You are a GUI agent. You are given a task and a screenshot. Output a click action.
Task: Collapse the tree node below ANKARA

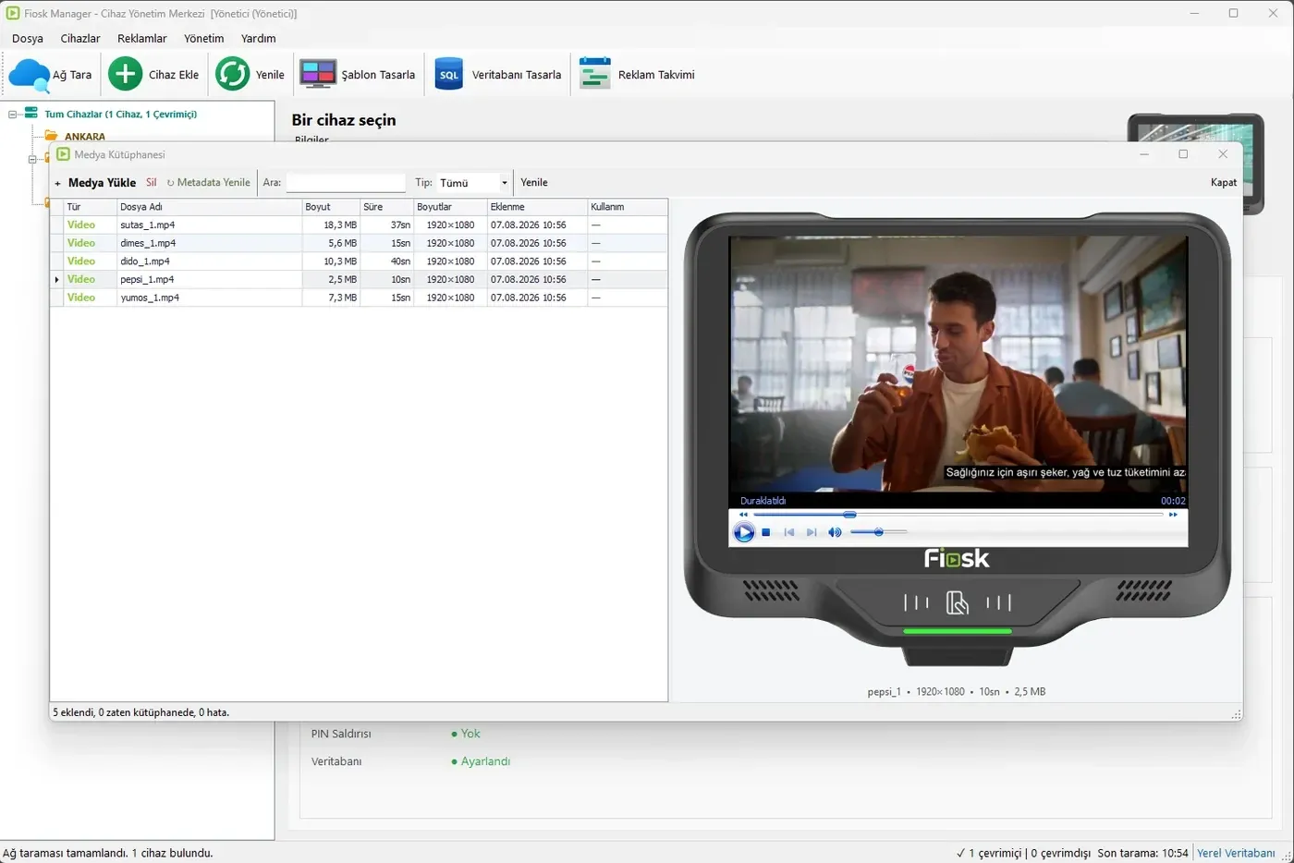(32, 159)
